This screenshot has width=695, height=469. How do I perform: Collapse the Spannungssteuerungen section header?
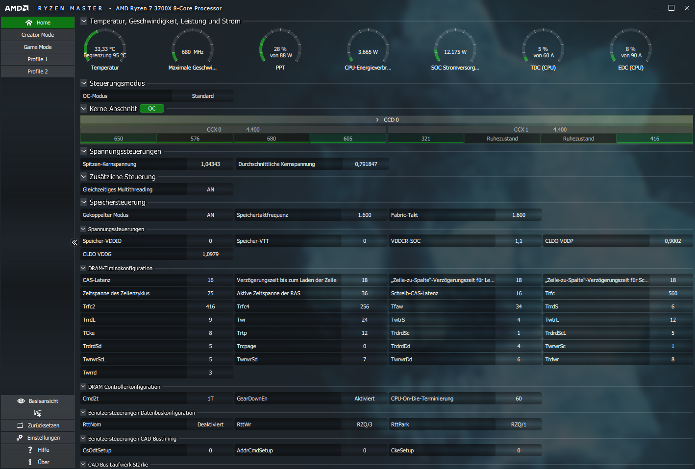click(84, 151)
